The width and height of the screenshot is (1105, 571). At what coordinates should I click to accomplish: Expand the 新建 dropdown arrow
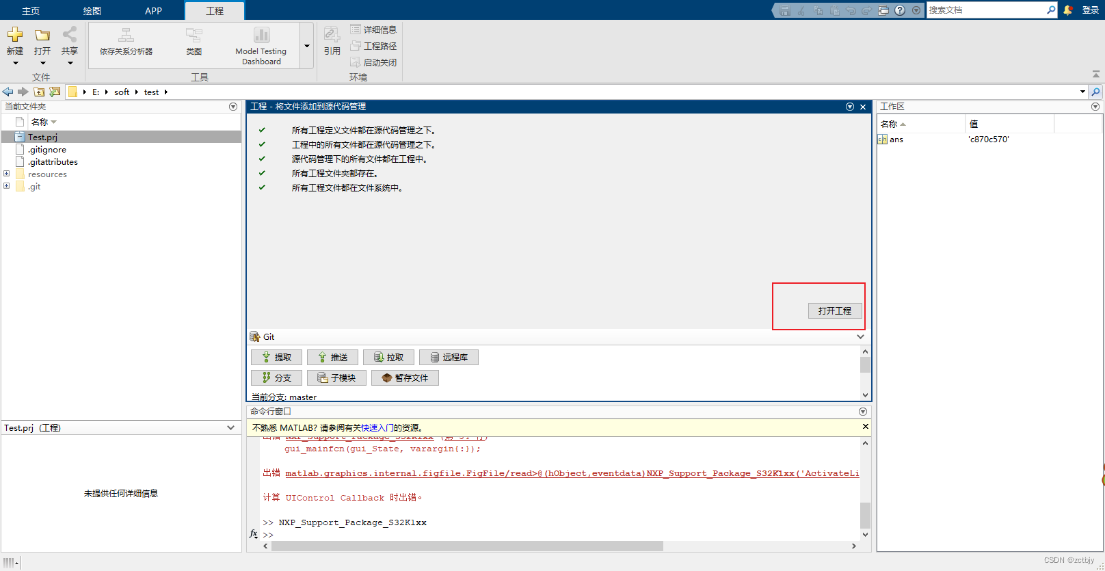coord(15,63)
